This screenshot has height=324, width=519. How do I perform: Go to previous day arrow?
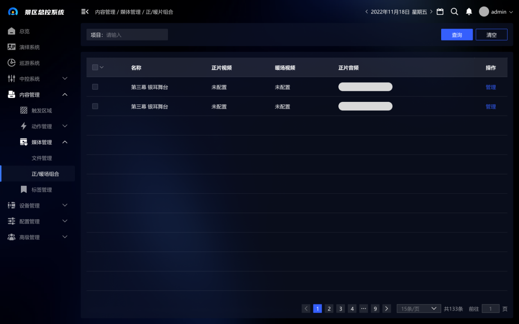[367, 12]
